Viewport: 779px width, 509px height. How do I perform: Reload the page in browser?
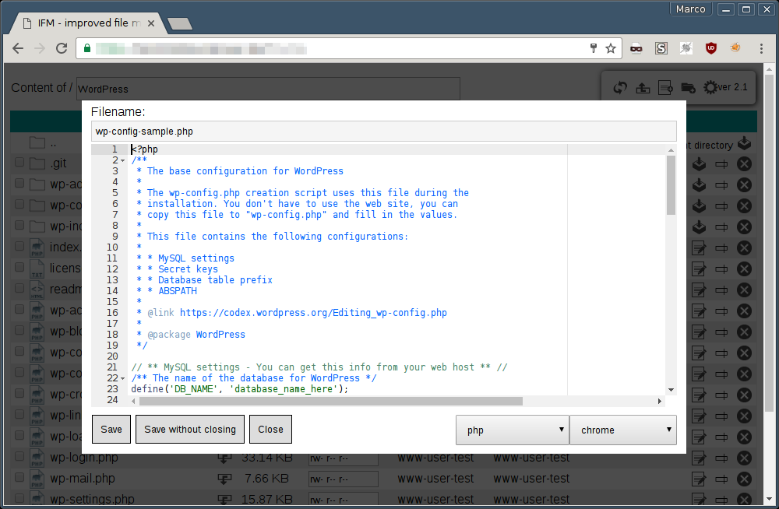(x=61, y=48)
